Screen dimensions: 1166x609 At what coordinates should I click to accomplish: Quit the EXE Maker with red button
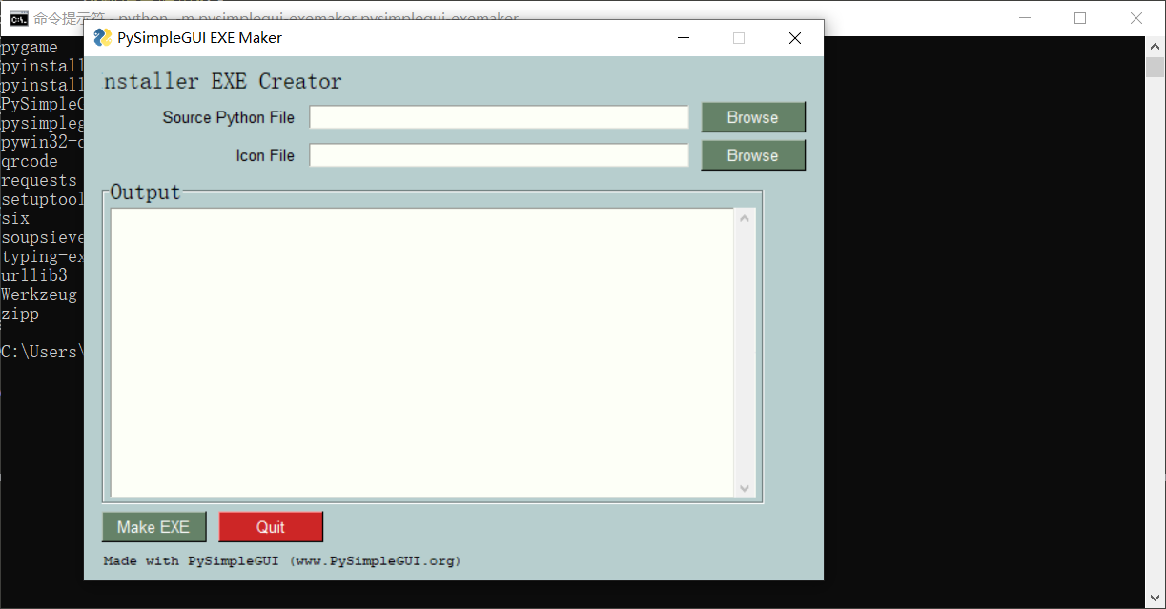pos(271,527)
